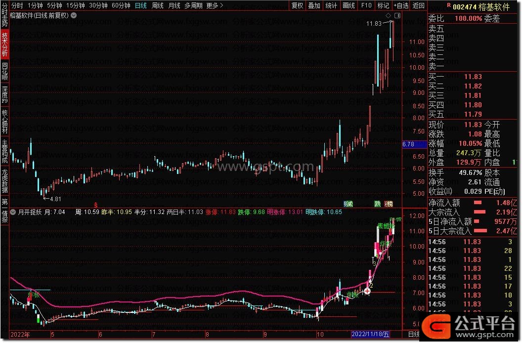Open the chart title dropdown beside 榕基软件(日线.前复权)
Viewport: 523px width, 343px height.
coord(74,15)
